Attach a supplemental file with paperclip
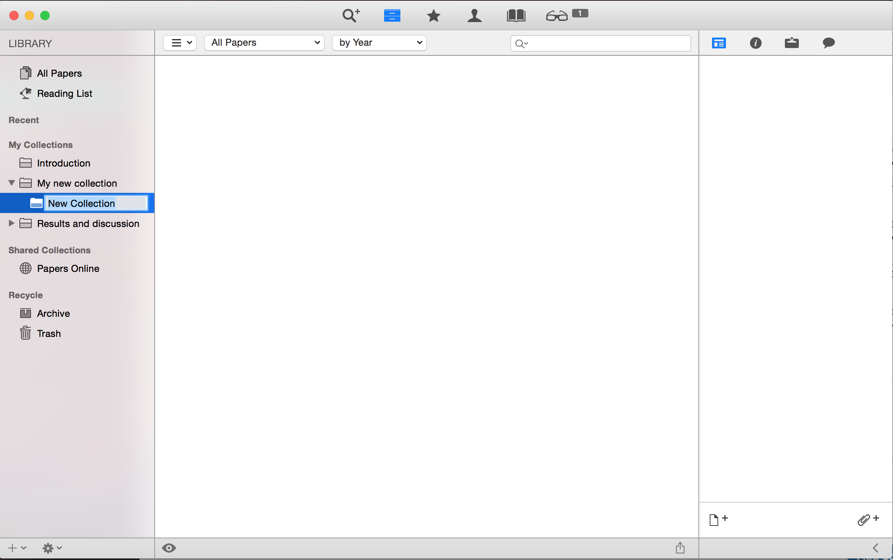 868,520
